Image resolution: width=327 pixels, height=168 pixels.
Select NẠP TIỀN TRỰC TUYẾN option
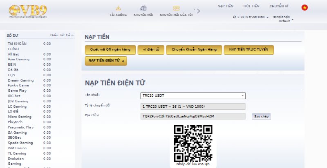pos(249,50)
